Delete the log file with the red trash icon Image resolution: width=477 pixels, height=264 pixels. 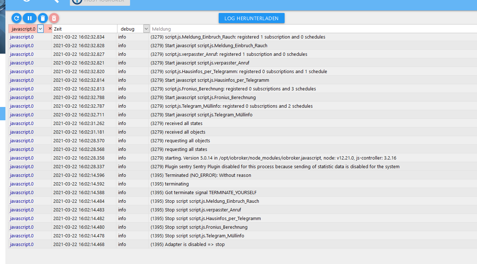(x=54, y=18)
